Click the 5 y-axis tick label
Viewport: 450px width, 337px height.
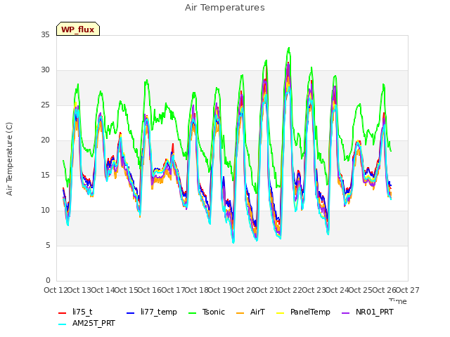[48, 246]
